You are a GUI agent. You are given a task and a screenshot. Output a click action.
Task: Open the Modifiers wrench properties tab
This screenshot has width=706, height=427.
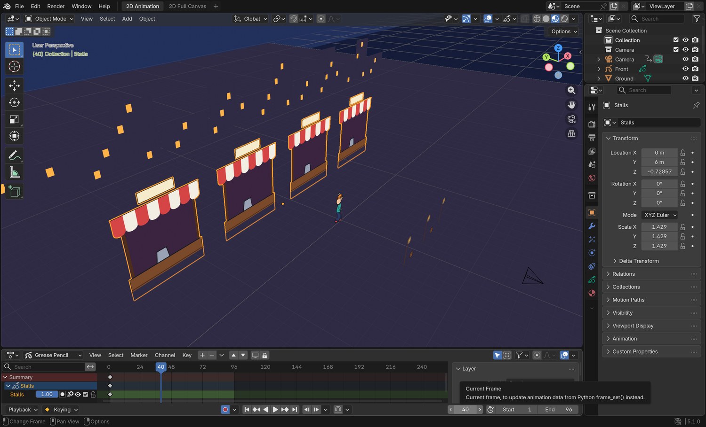pos(592,226)
